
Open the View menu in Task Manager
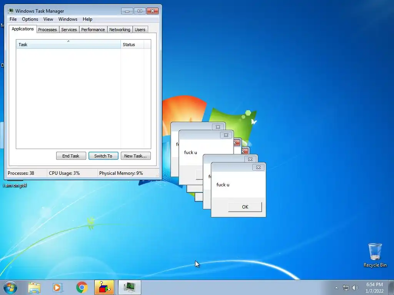point(48,19)
